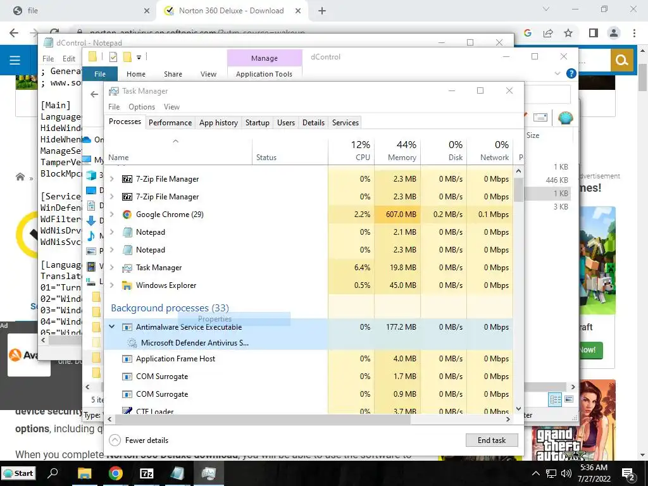Click the clock showing 5:36 AM

(x=594, y=468)
